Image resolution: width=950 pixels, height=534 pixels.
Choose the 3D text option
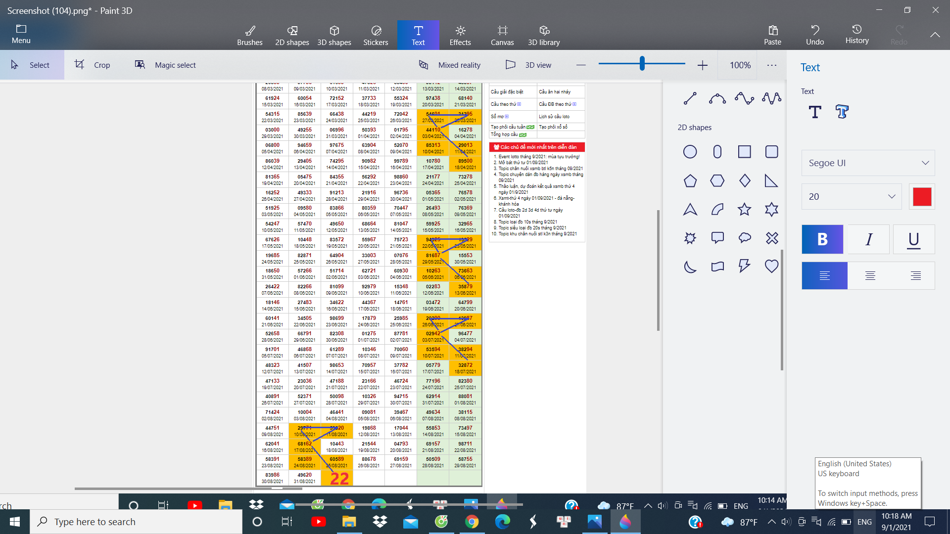(842, 112)
